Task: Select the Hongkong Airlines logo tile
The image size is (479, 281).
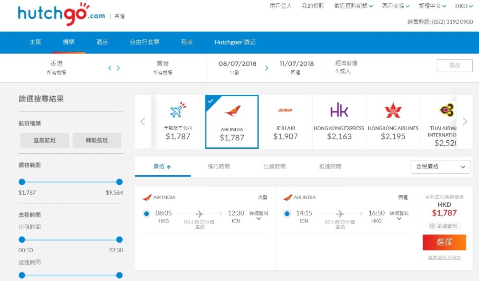Action: click(393, 111)
